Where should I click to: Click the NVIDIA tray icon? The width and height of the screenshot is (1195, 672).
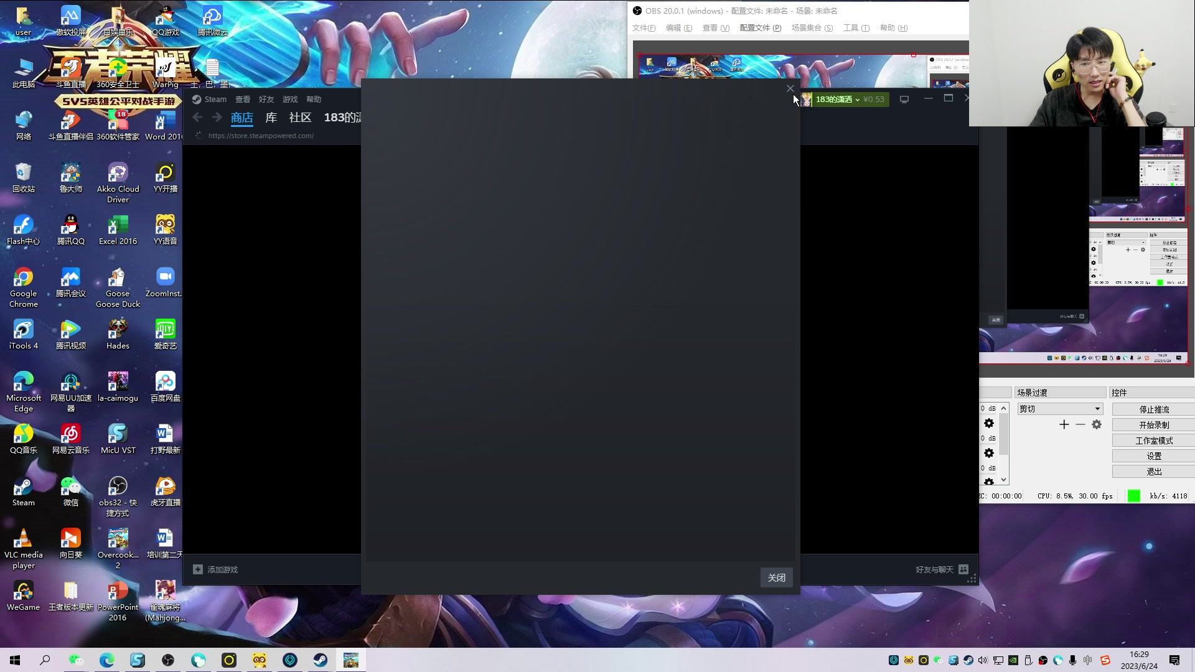point(1013,660)
